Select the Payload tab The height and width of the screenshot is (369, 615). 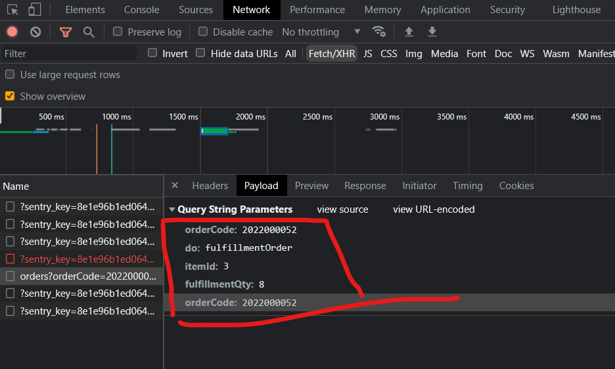click(x=262, y=185)
